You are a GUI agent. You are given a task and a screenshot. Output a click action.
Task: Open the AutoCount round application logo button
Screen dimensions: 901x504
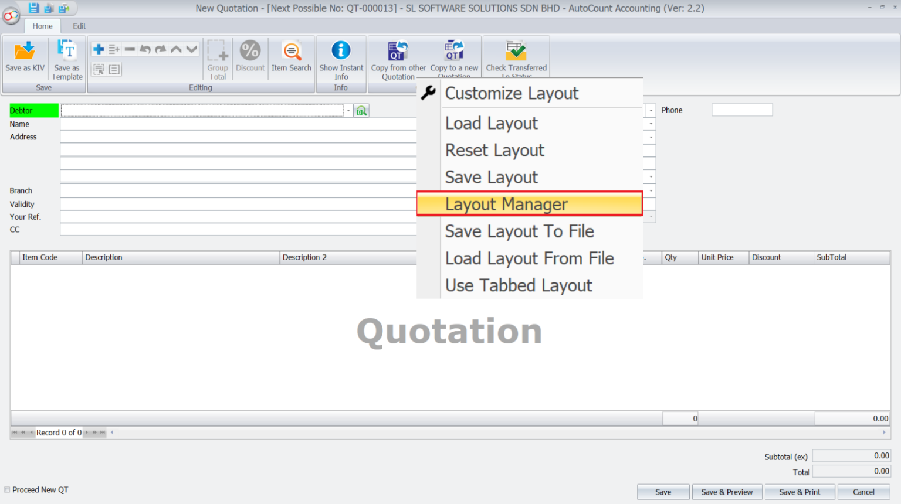point(10,16)
